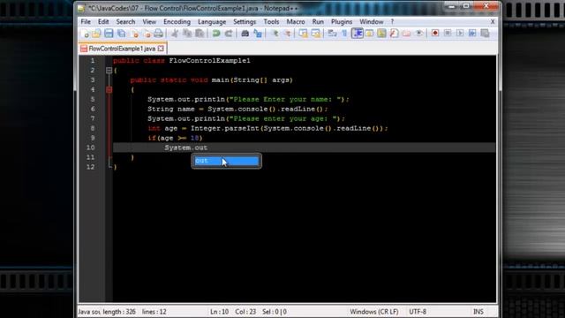Toggle the Function List toolbar icon
This screenshot has height=318, width=565.
point(394,34)
